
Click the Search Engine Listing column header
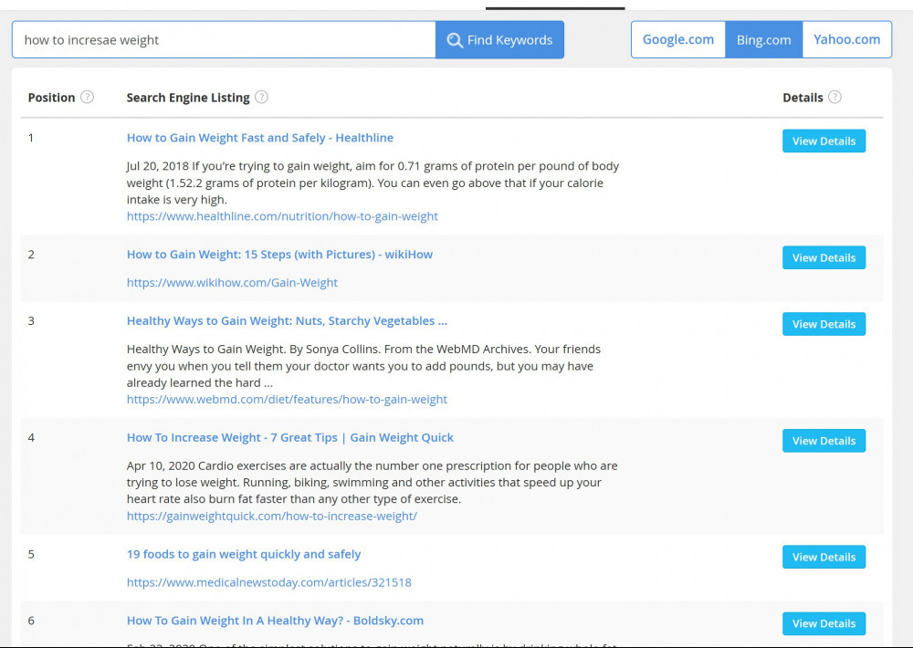(x=188, y=98)
